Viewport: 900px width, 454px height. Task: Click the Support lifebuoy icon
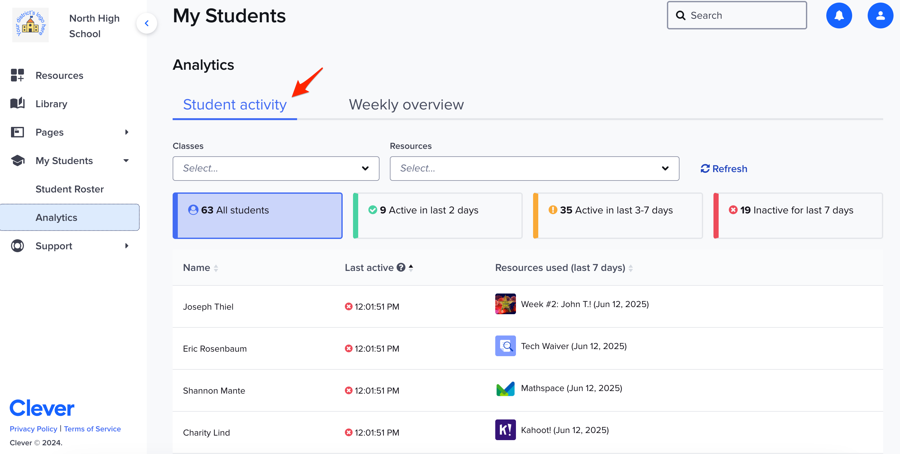[17, 246]
